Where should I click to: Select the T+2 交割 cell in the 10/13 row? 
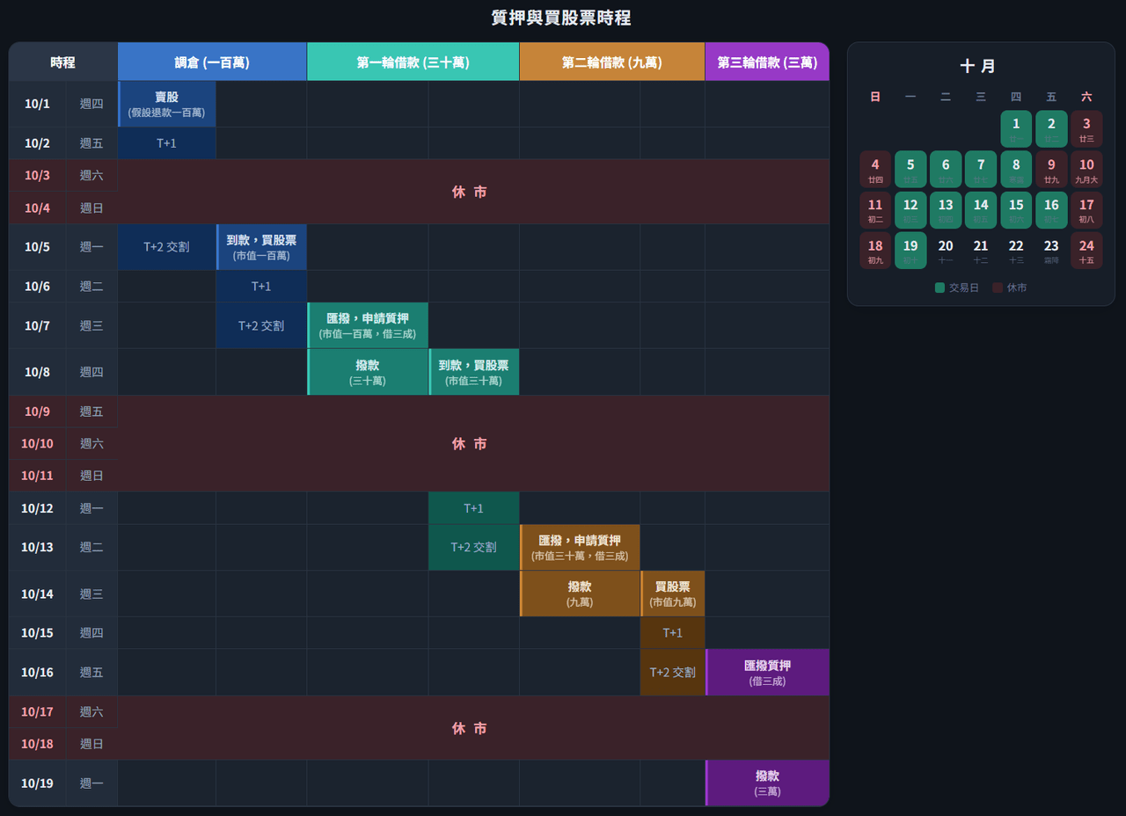(474, 547)
